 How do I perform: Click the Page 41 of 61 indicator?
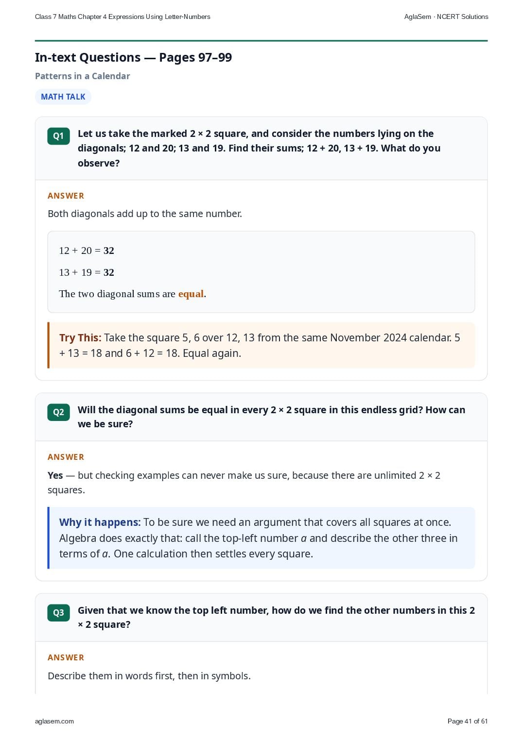pos(468,721)
